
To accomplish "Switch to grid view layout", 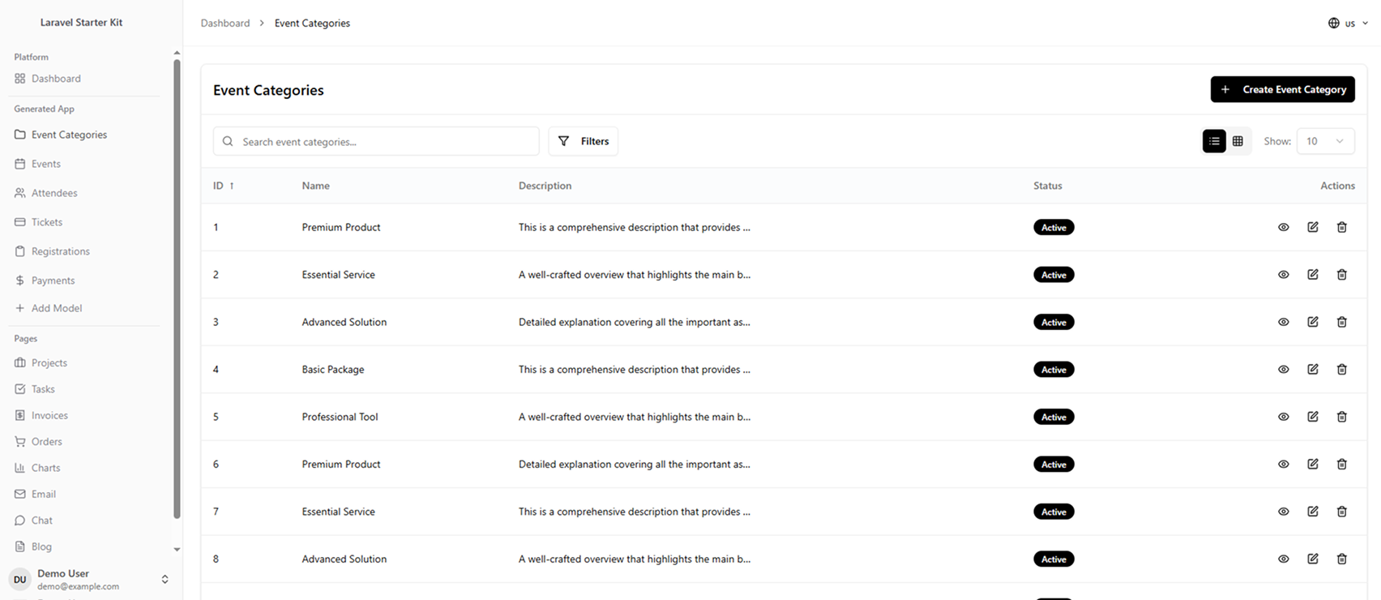I will click(x=1238, y=141).
